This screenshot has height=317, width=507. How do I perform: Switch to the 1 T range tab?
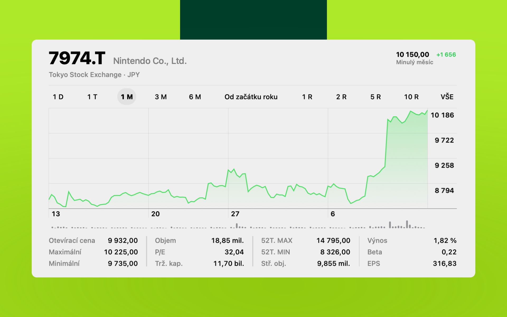tap(92, 97)
